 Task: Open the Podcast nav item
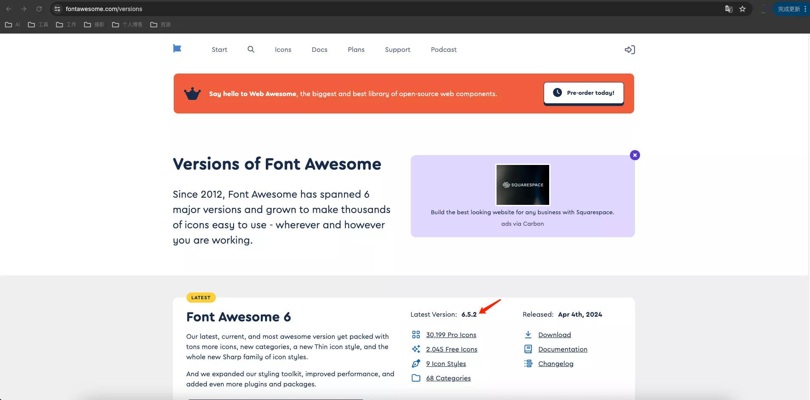coord(444,50)
